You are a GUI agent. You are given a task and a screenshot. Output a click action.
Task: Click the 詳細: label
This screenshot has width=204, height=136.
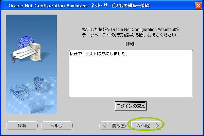click(x=130, y=44)
